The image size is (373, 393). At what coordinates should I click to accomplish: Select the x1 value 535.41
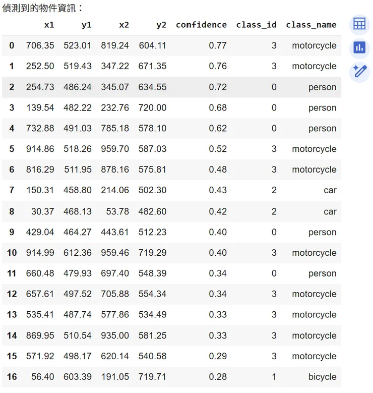[x=40, y=314]
